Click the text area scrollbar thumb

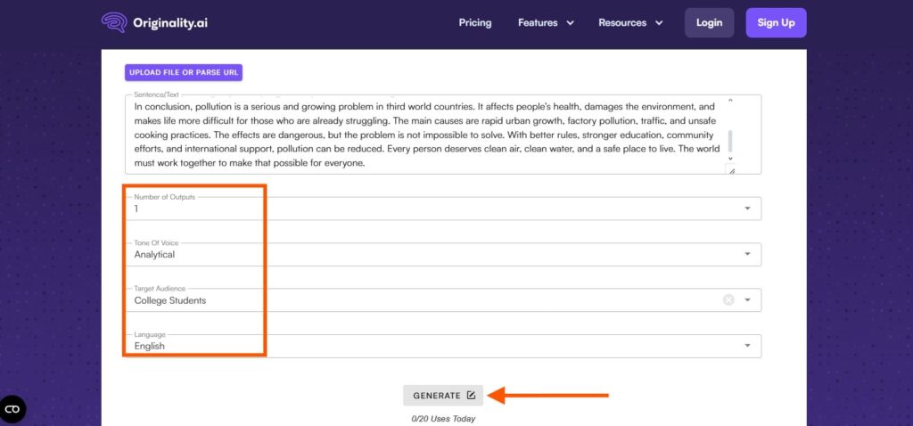point(731,140)
